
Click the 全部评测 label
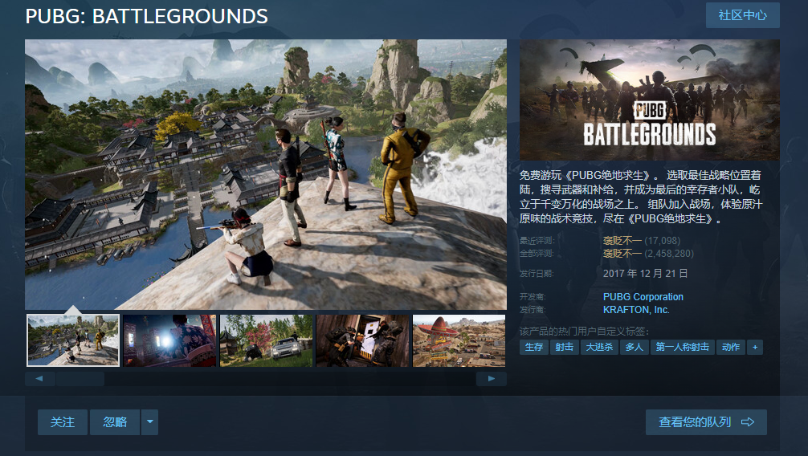pyautogui.click(x=537, y=254)
